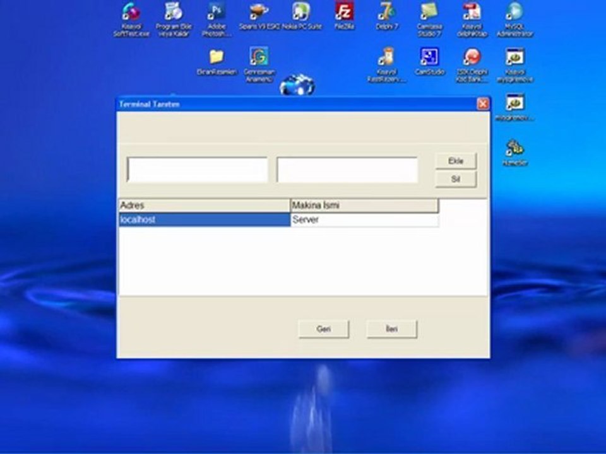606x454 pixels.
Task: Focus the address input field beside Ekle
Action: point(197,170)
